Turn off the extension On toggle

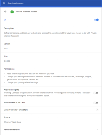click(x=96, y=20)
